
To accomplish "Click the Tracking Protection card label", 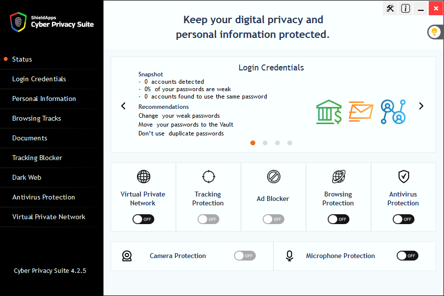I will 208,198.
